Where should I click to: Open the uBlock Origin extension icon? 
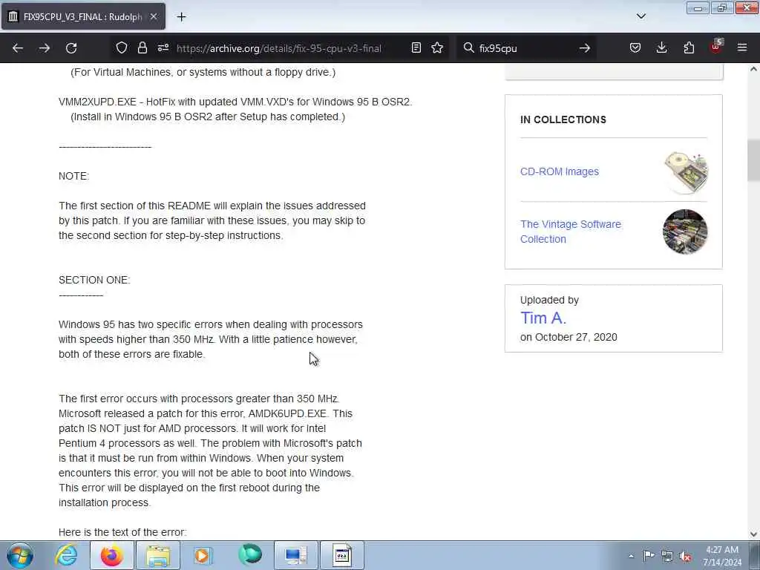click(x=716, y=47)
